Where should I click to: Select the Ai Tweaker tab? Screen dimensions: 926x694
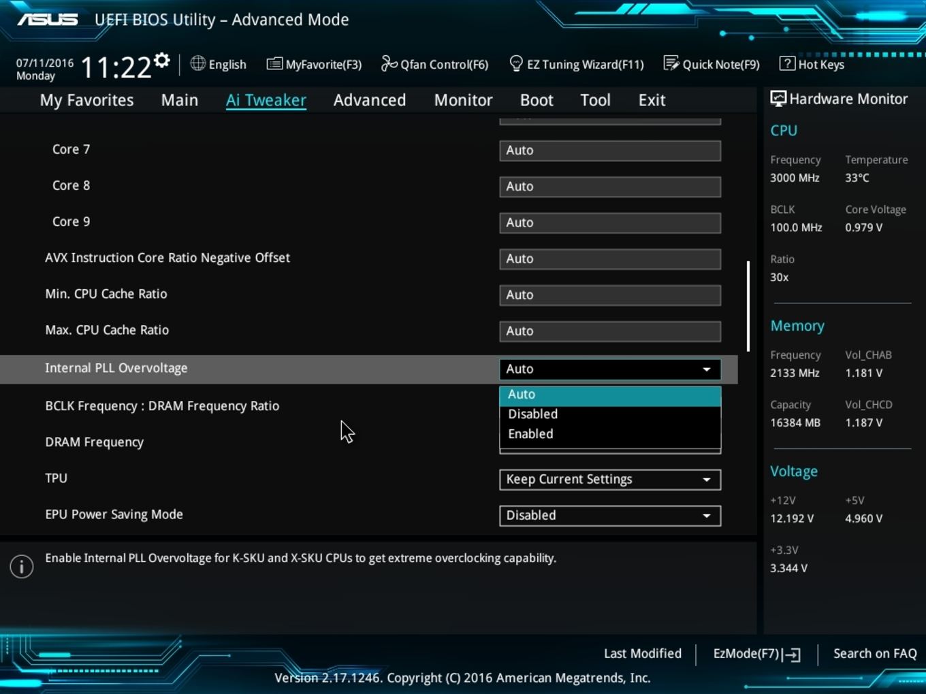coord(266,100)
